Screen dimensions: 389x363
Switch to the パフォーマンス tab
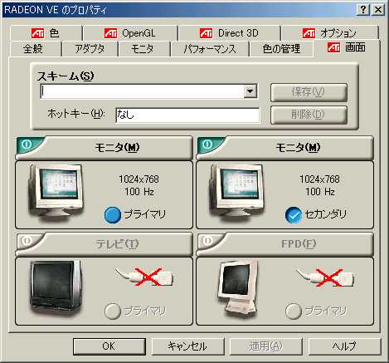[210, 49]
